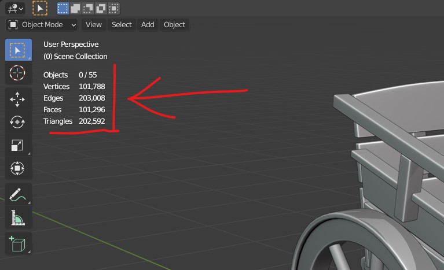Open the editor type dropdown

click(15, 9)
